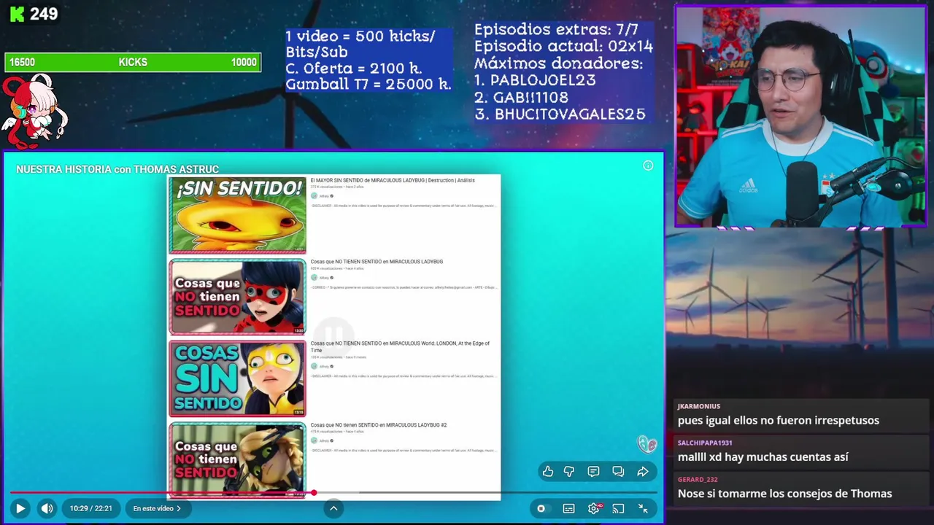Click the chat username 'SALCHIPAPA1931'
Viewport: 934px width, 525px height.
705,443
